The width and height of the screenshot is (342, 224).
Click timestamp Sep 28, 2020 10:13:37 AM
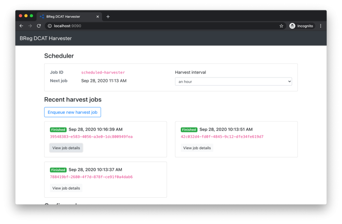[x=95, y=169]
